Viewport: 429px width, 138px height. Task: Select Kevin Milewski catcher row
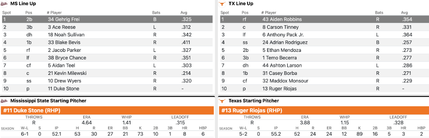[x=107, y=73]
